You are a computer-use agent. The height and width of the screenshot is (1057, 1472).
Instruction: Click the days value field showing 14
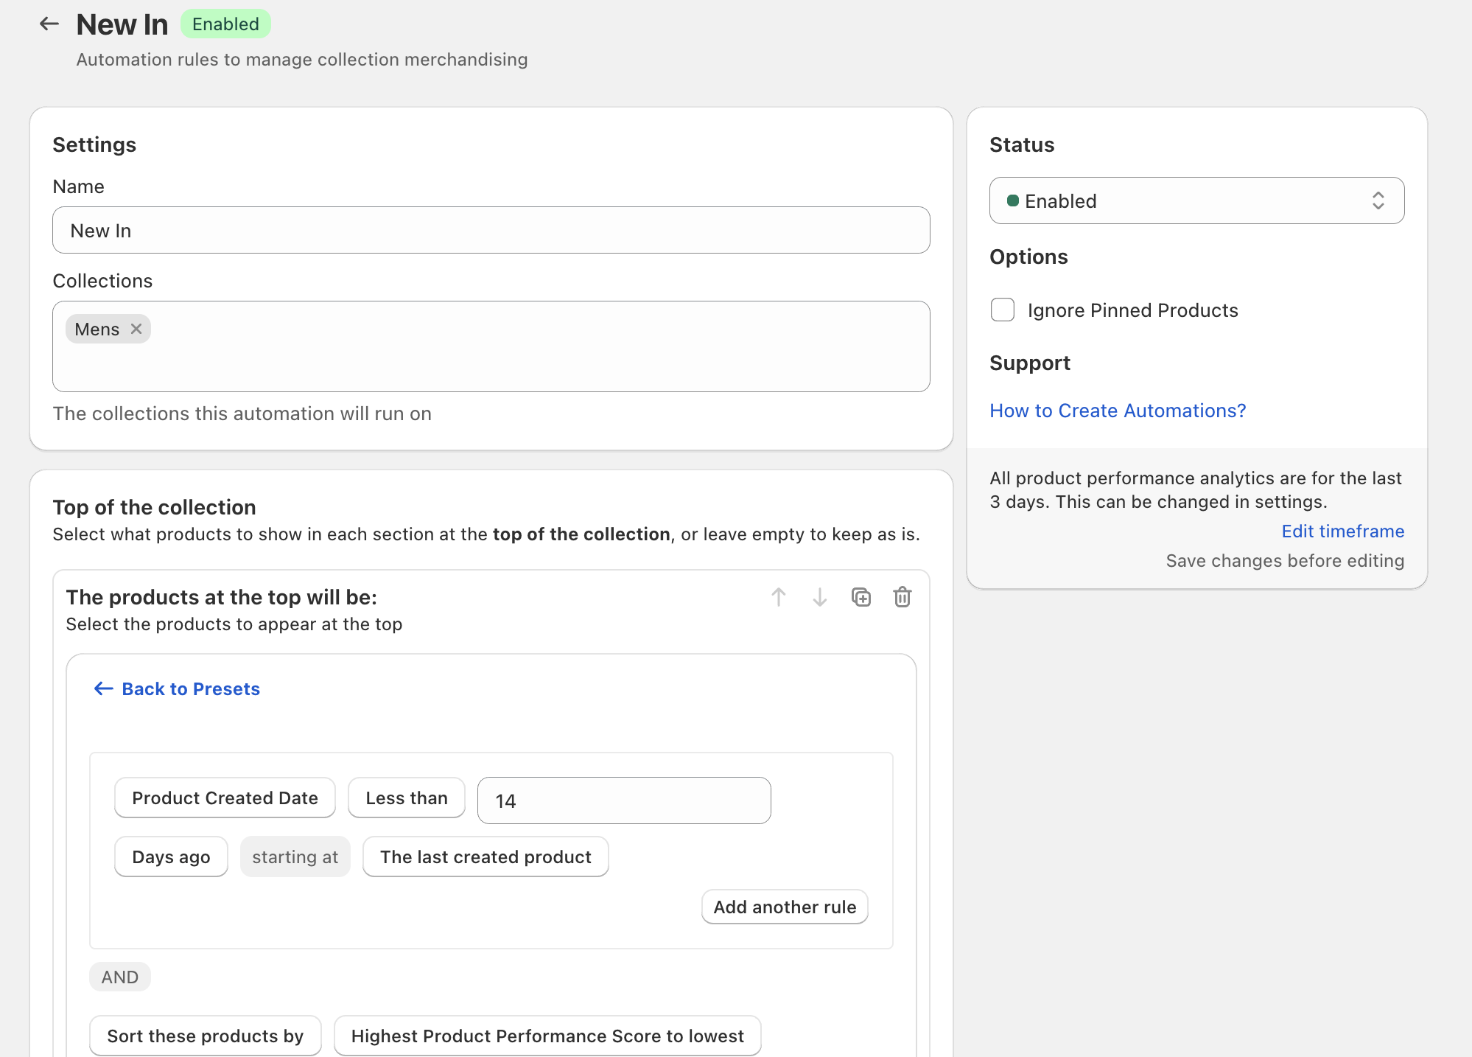click(x=624, y=800)
